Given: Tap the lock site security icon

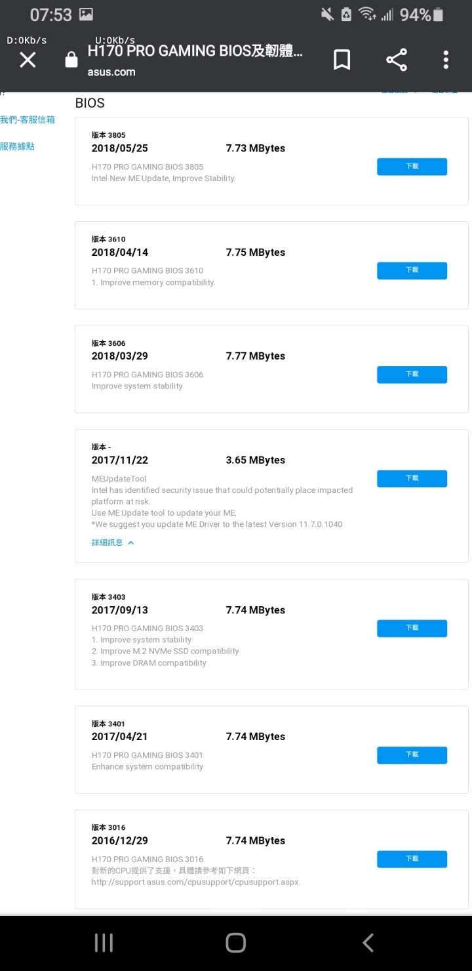Looking at the screenshot, I should (71, 60).
